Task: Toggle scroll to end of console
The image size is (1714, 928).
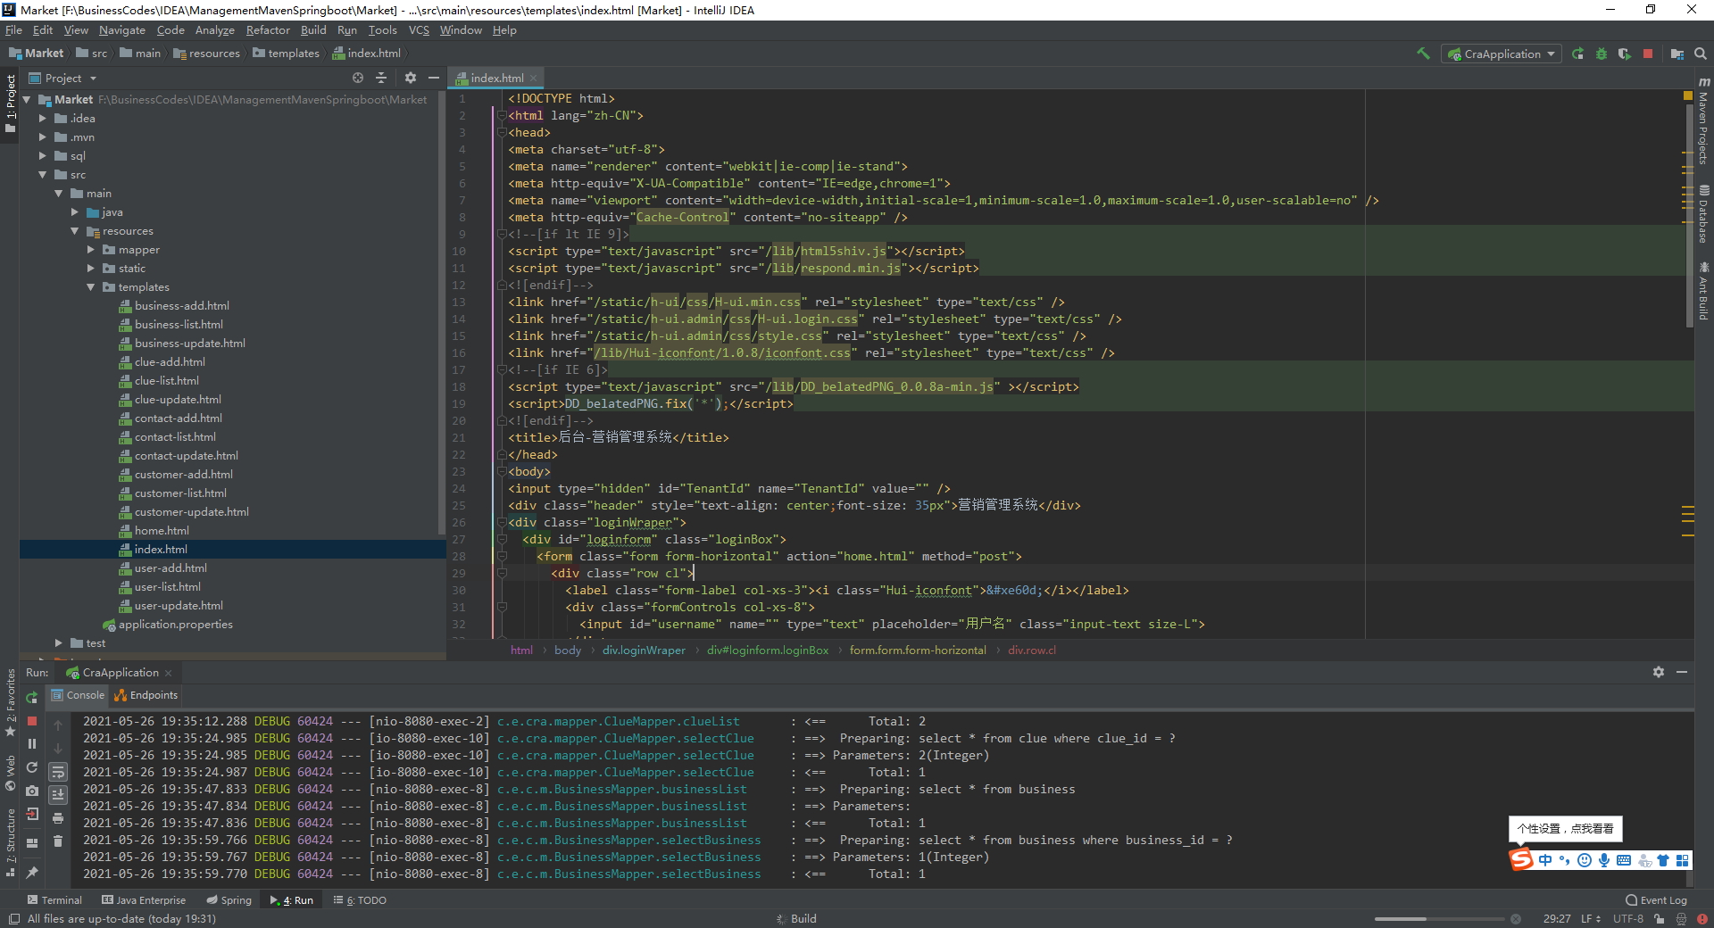Action: [x=58, y=794]
